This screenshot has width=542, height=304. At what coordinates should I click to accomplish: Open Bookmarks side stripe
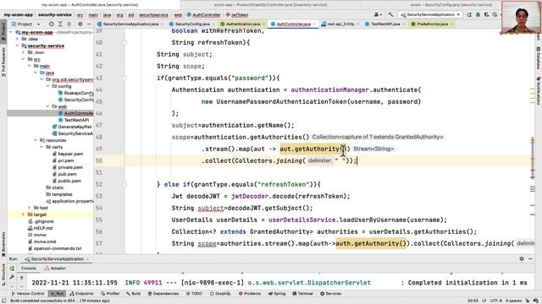(3, 244)
